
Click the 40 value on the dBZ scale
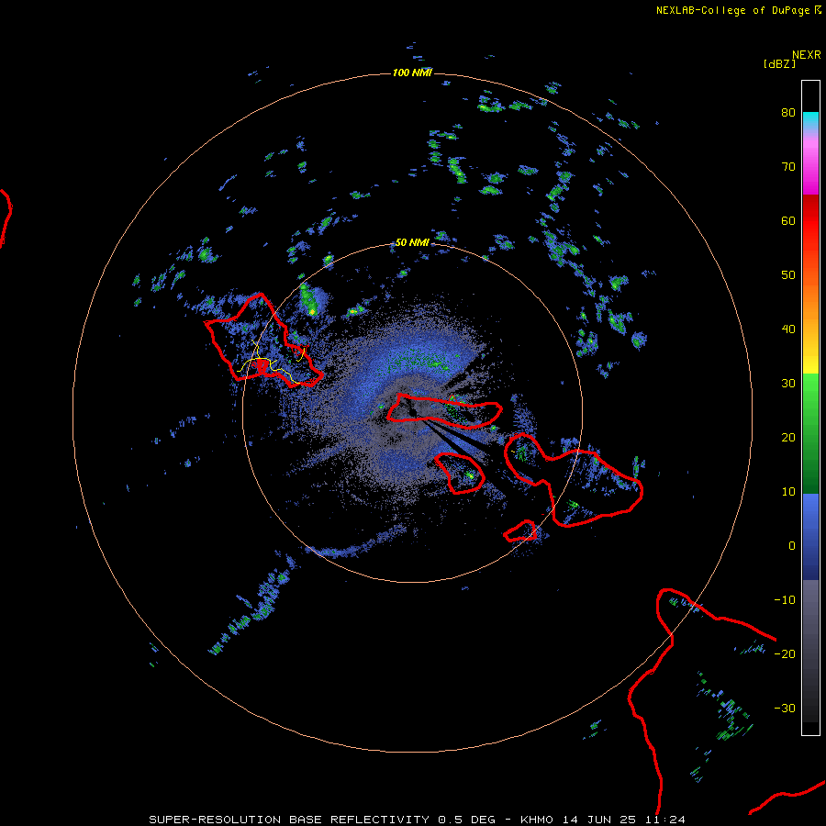[788, 329]
